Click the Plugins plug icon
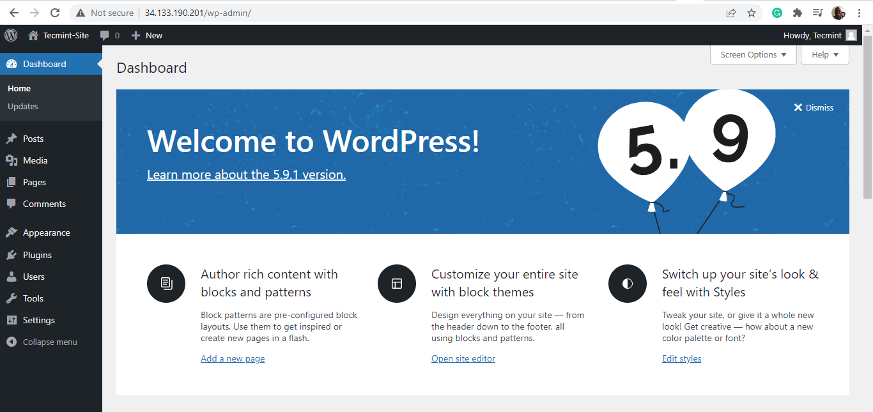Image resolution: width=873 pixels, height=412 pixels. coord(12,255)
